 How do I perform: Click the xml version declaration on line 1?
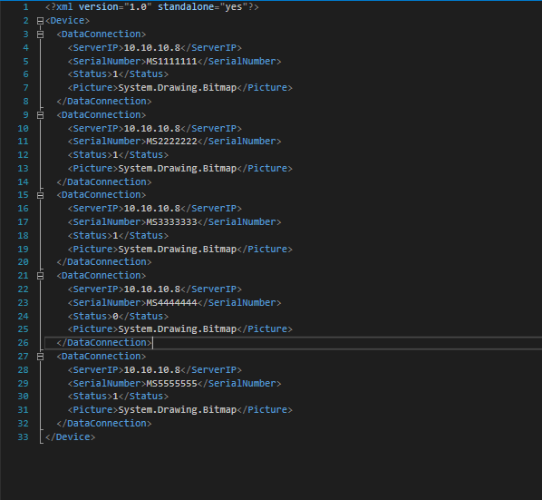[x=151, y=7]
